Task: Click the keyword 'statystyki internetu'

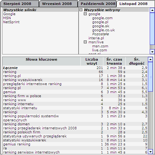Action: pos(20,108)
